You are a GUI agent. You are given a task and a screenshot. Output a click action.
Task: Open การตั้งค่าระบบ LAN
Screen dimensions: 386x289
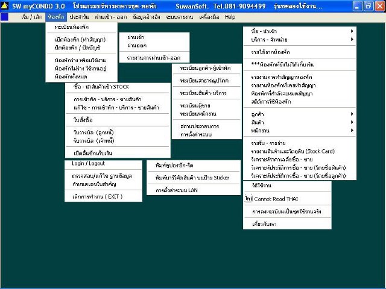click(x=194, y=190)
